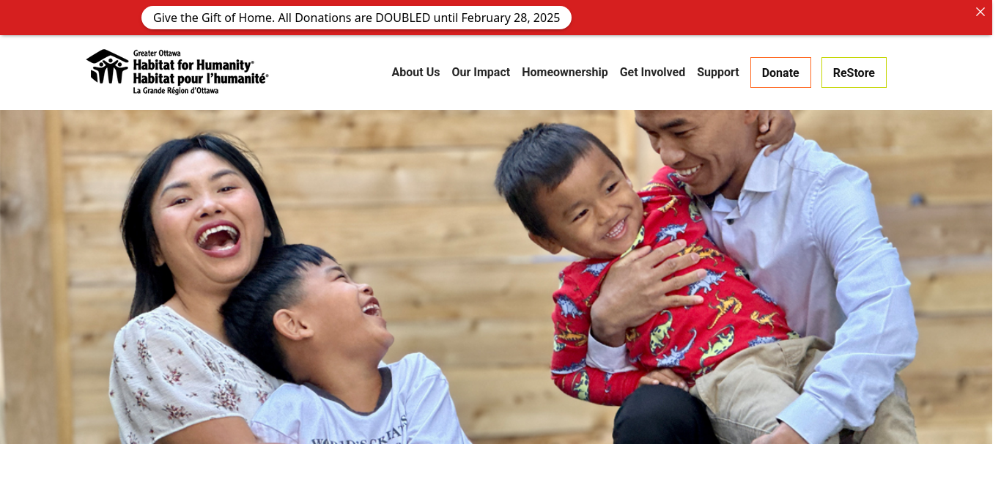Open the Support menu
Viewport: 1001px width, 477px height.
(x=718, y=72)
